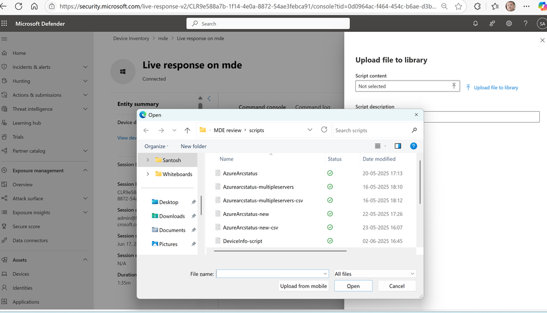Reload the page with browser refresh icon
Viewport: 547px width, 313px height.
coord(19,6)
